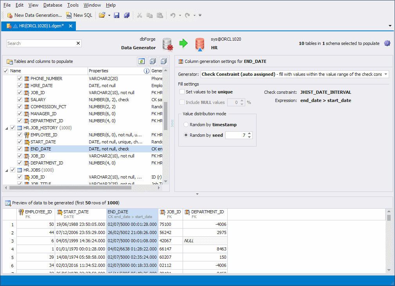Image resolution: width=395 pixels, height=286 pixels.
Task: Undo the last action
Action: [x=172, y=15]
